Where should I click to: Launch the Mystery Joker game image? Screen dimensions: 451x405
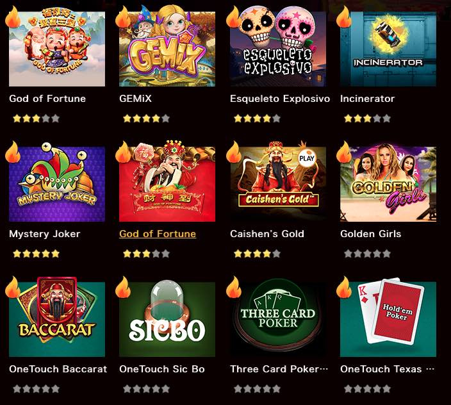tap(57, 183)
